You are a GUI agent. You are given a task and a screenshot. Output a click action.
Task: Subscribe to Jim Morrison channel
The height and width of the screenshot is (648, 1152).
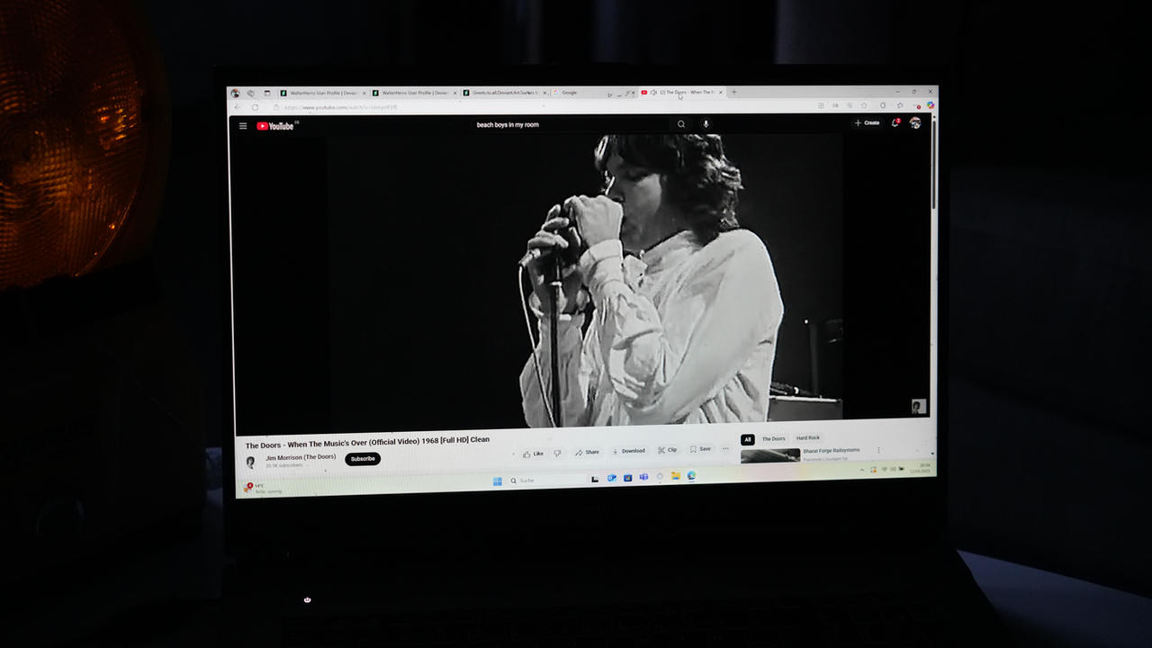pos(362,458)
